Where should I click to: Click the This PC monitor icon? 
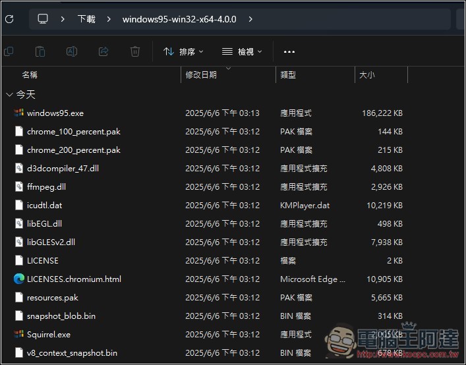43,19
